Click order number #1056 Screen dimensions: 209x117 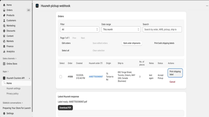pos(70,77)
